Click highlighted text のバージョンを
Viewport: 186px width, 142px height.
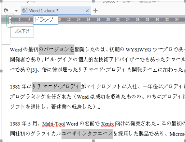(56, 49)
